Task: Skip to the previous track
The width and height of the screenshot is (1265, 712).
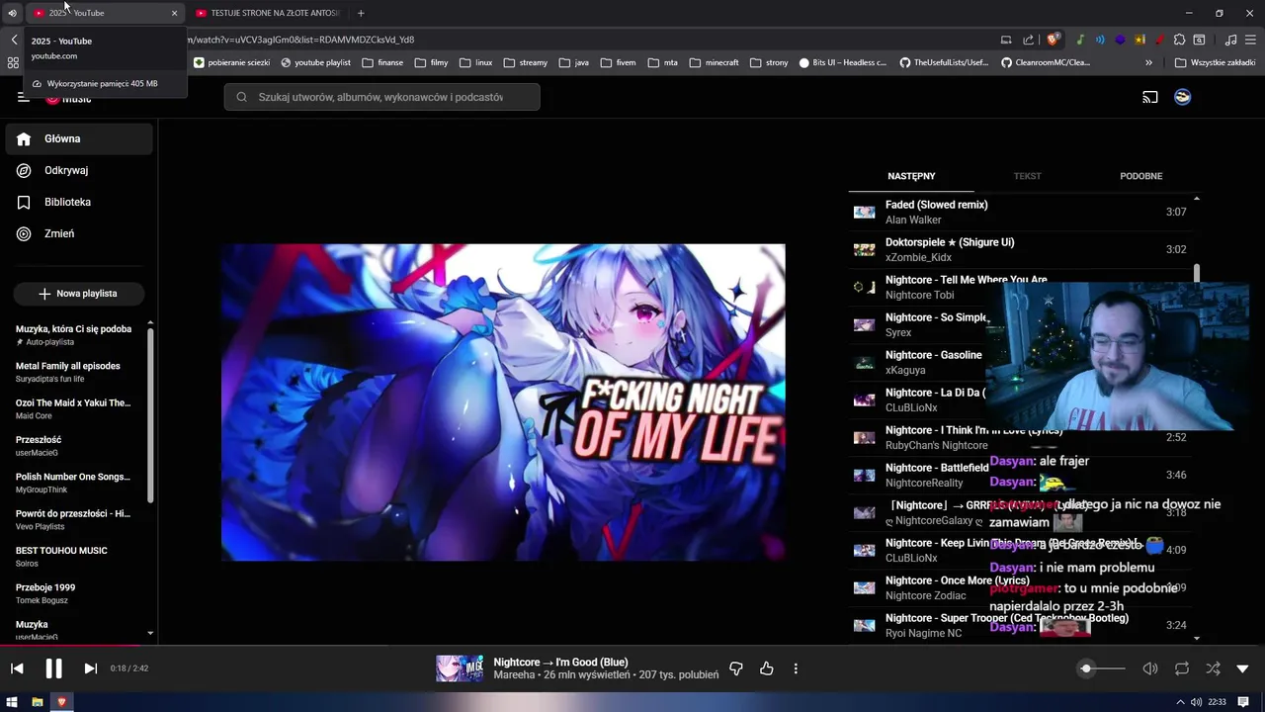Action: click(x=17, y=668)
